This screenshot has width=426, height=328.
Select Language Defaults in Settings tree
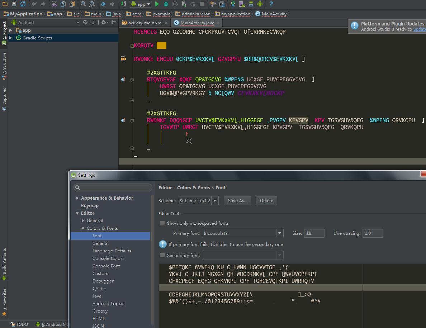(112, 251)
